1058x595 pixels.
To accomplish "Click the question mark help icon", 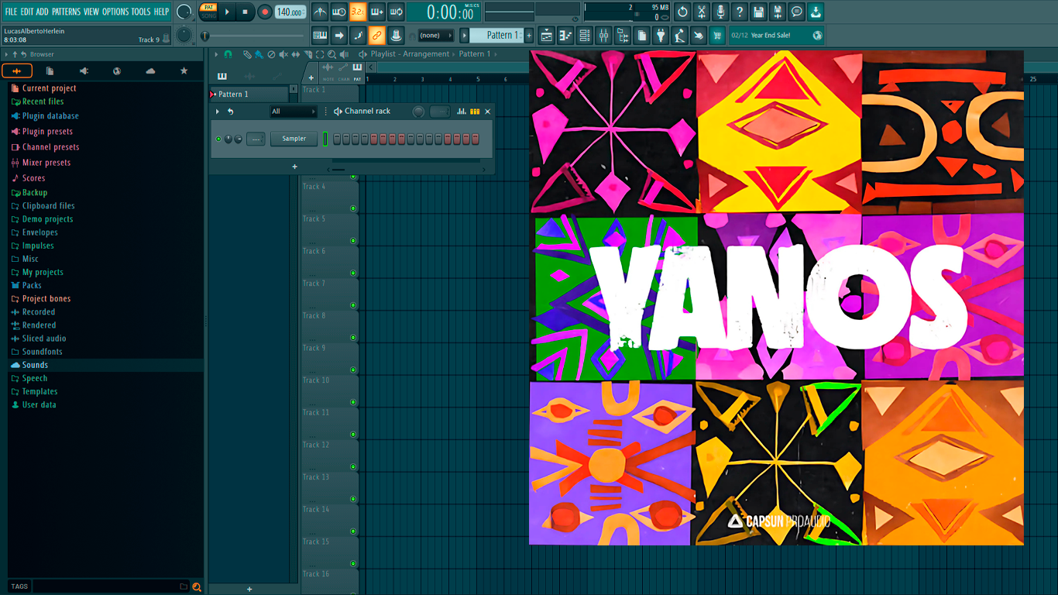I will pyautogui.click(x=740, y=12).
